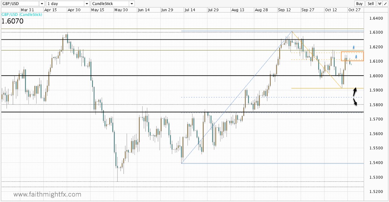The width and height of the screenshot is (389, 202).
Task: Click the Oct 12 date label
Action: [x=331, y=10]
